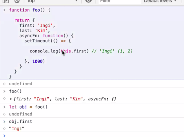184x137 pixels.
Task: Toggle the console sidebar icon
Action: coord(5,1)
